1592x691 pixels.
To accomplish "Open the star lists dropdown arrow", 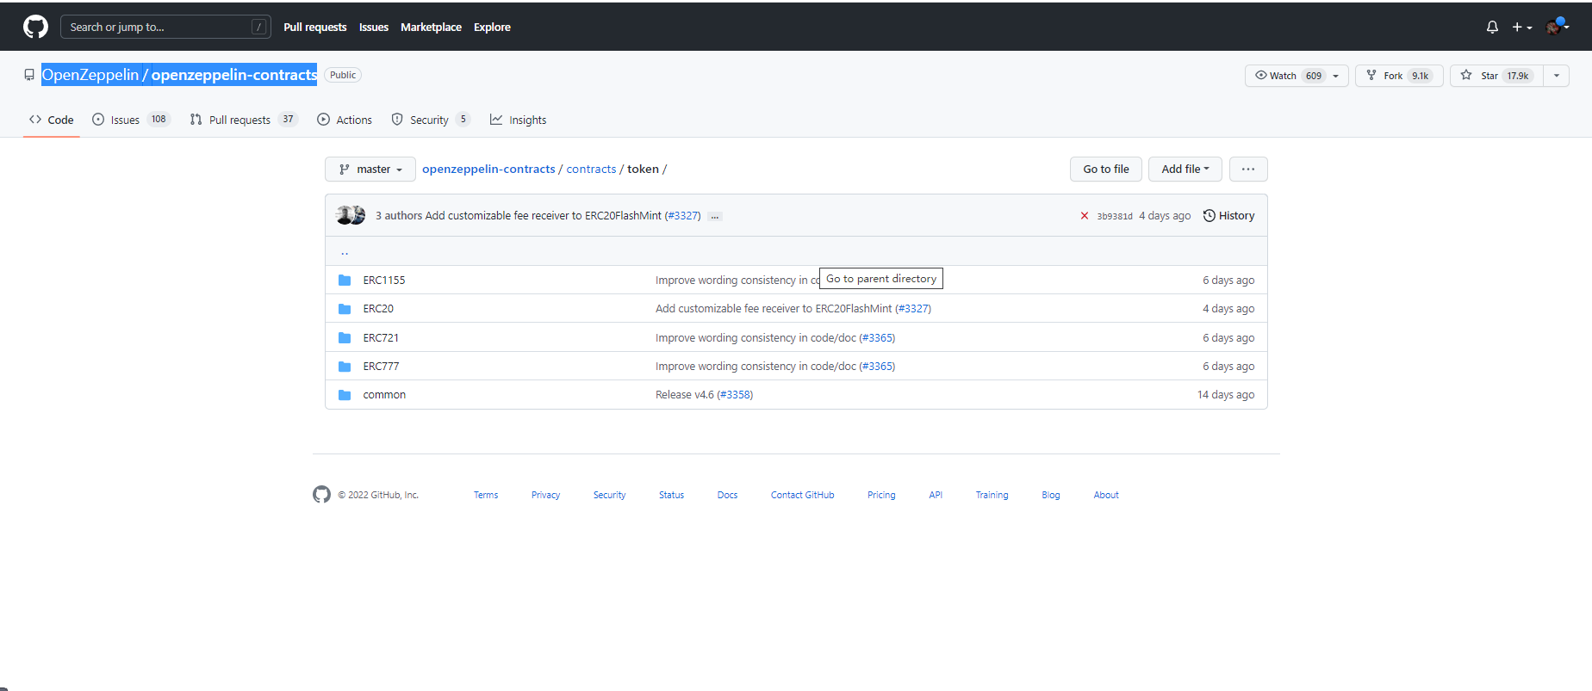I will [1556, 76].
